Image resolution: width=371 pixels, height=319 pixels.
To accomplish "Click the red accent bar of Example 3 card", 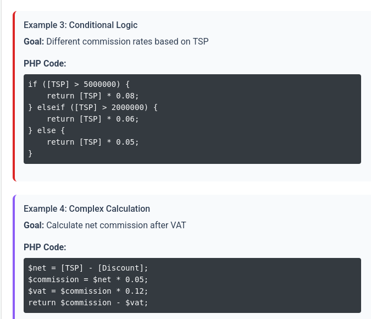I will point(14,96).
